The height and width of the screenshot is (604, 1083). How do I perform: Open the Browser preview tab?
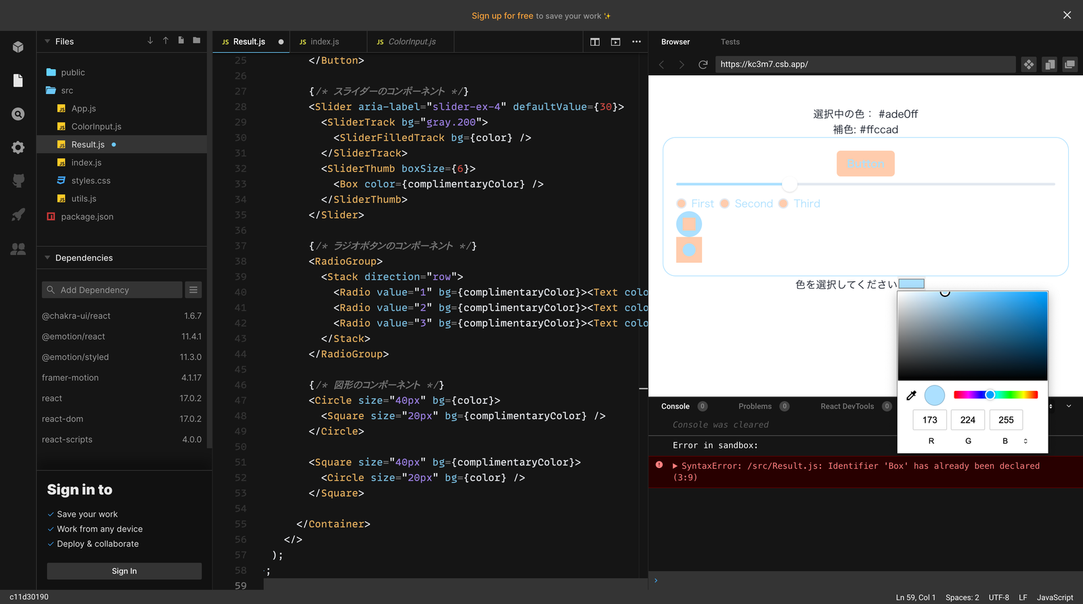pos(676,42)
